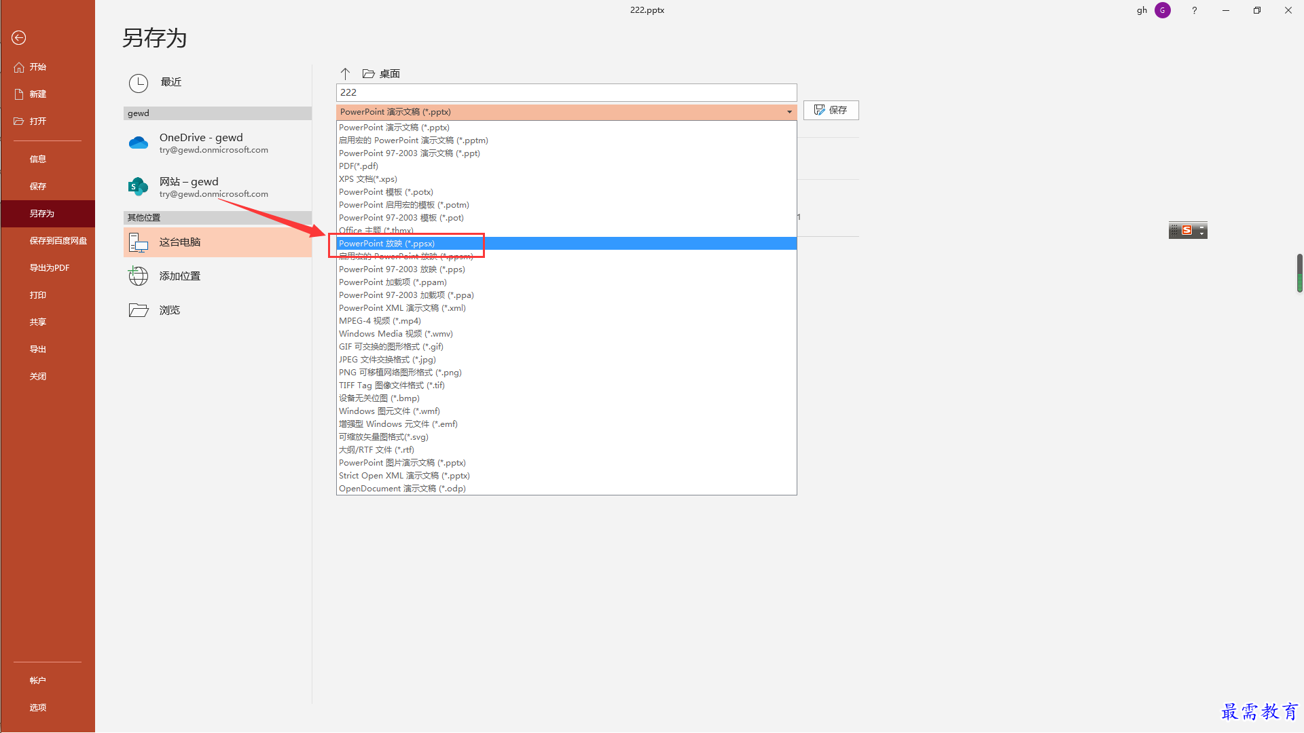This screenshot has height=733, width=1304.
Task: Select PowerPoint 启用宏的模板 (*.potm) entry
Action: [x=566, y=205]
